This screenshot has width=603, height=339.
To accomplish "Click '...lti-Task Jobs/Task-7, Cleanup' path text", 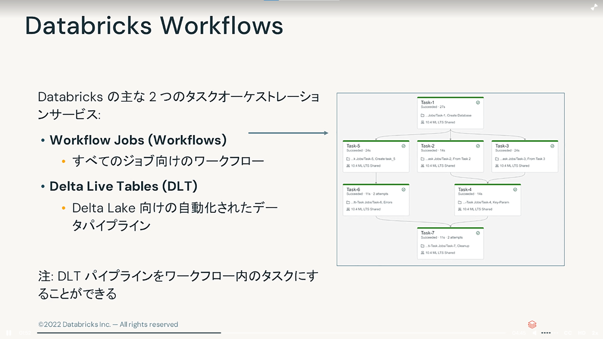I will tap(447, 246).
